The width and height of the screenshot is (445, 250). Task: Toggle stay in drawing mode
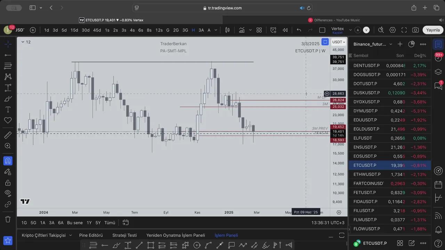point(8,172)
